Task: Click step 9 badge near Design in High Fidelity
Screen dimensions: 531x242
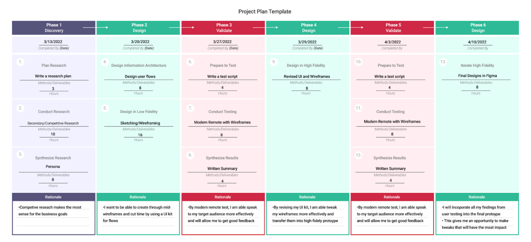Action: (x=273, y=62)
